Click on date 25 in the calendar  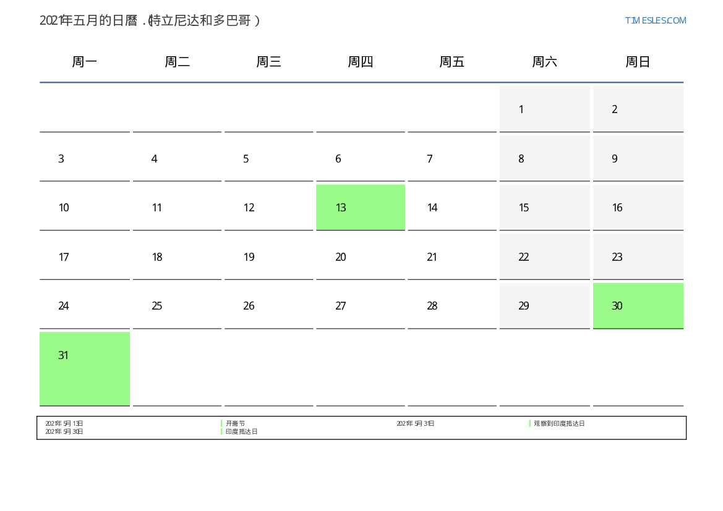point(177,306)
